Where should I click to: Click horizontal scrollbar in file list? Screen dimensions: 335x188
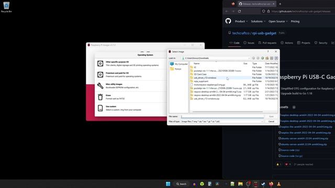click(228, 111)
